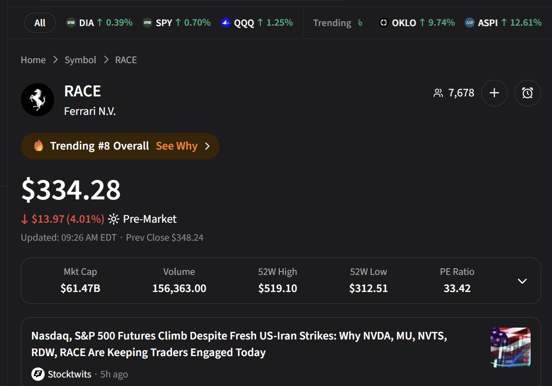The image size is (552, 386).
Task: Click the Ferrari prancing horse logo
Action: tap(38, 100)
